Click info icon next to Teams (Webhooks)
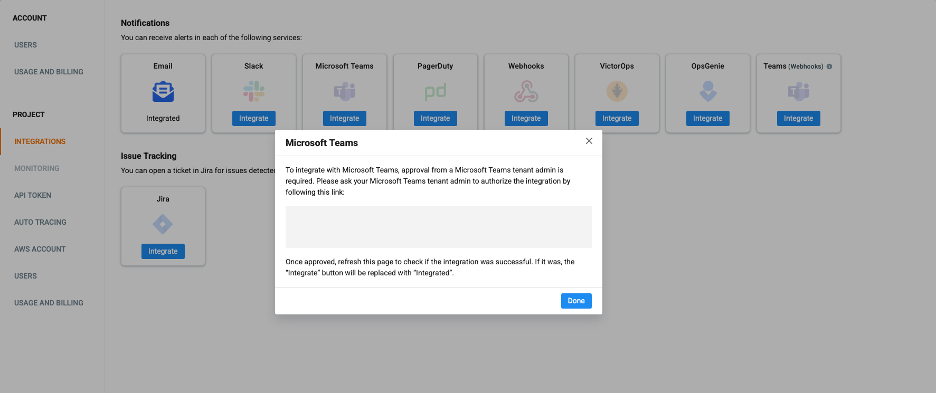The width and height of the screenshot is (936, 393). (829, 66)
